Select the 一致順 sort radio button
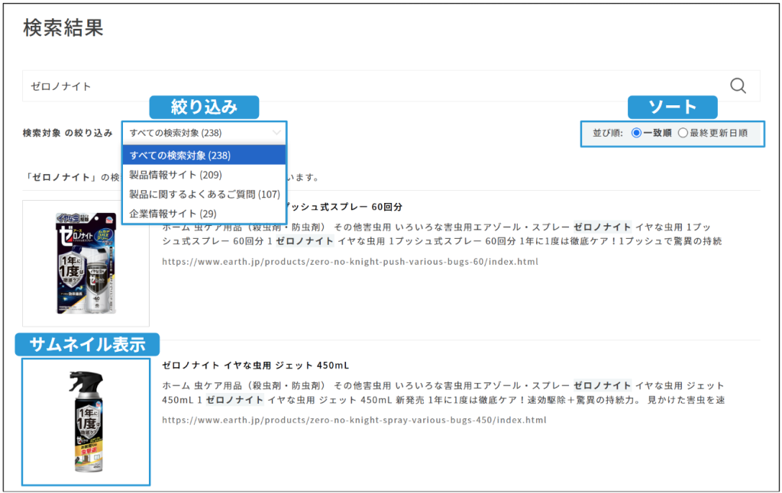This screenshot has width=782, height=493. tap(636, 133)
